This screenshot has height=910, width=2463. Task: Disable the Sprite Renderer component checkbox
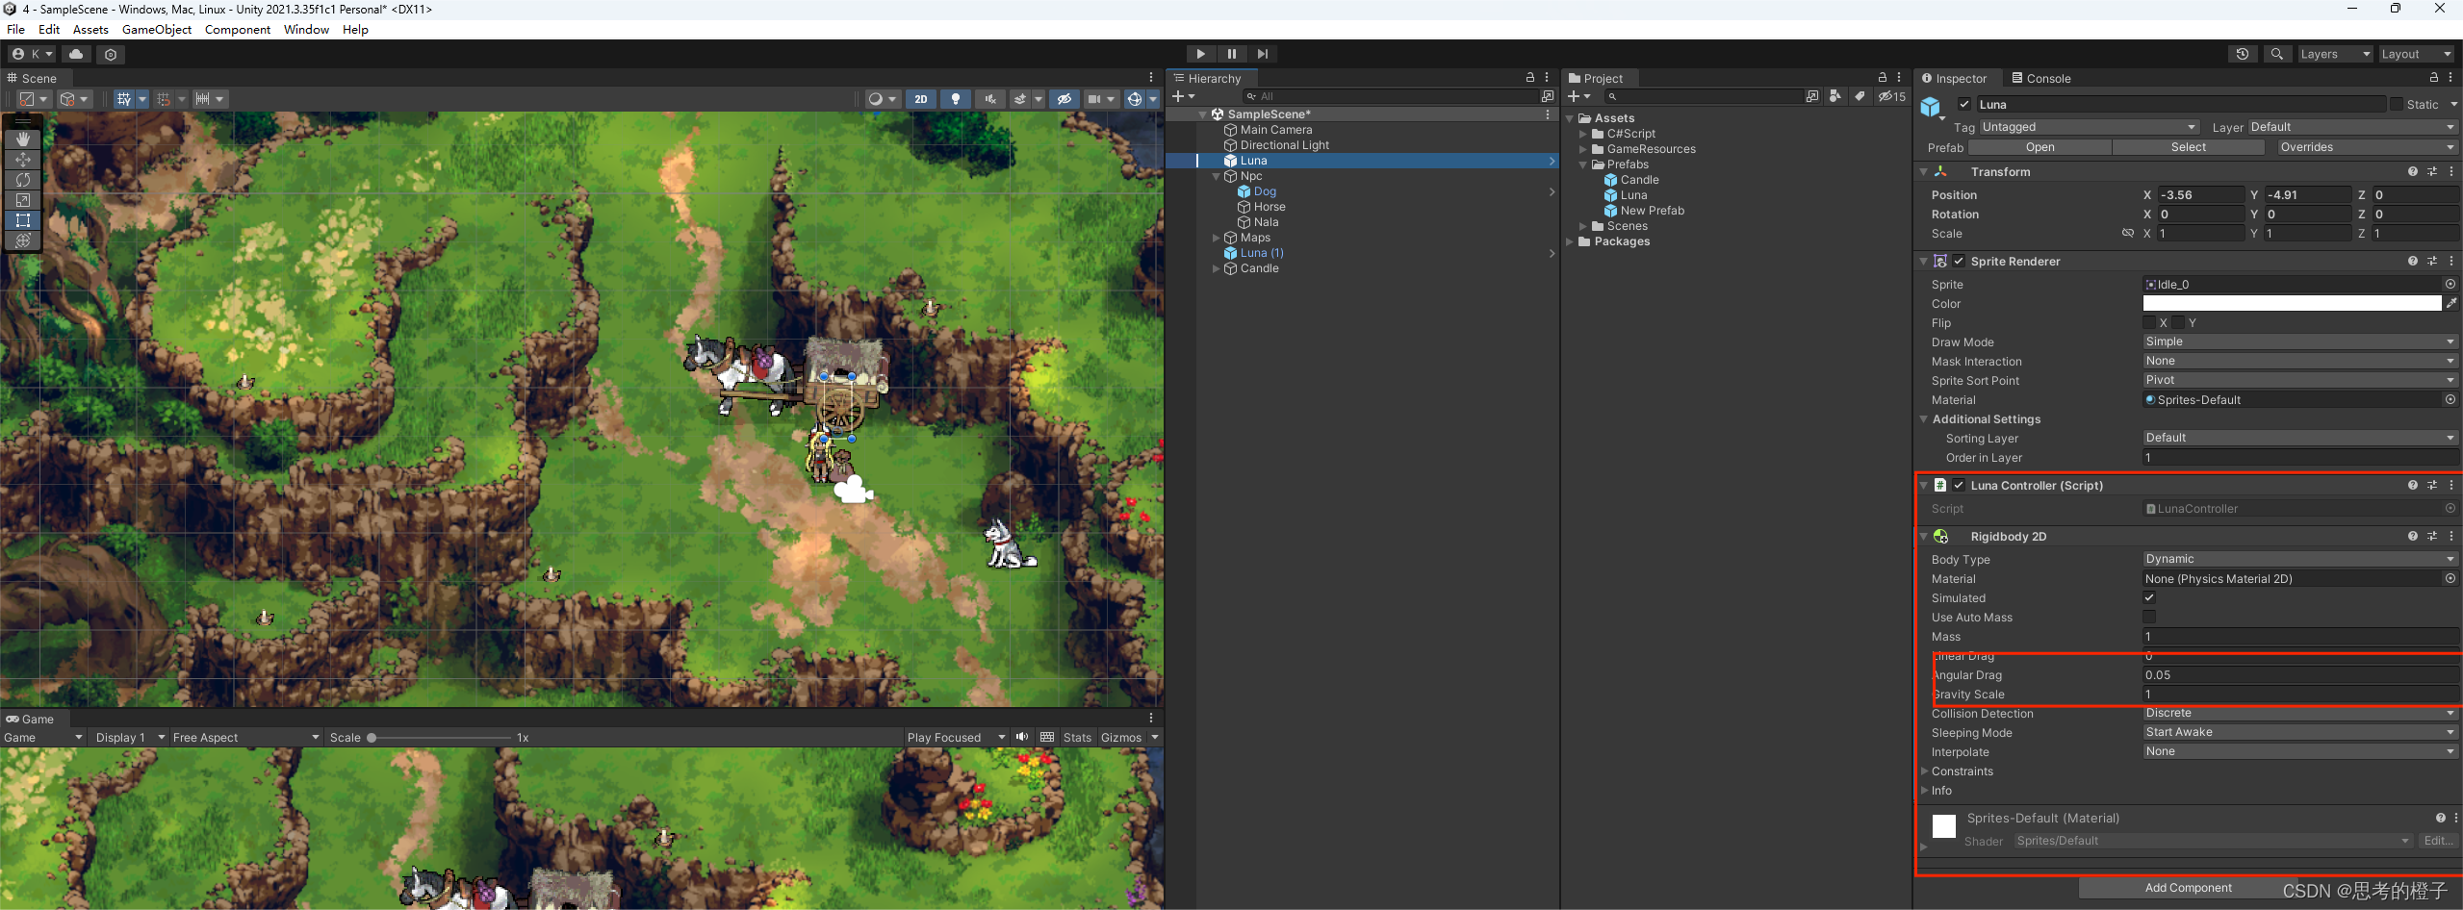1958,261
